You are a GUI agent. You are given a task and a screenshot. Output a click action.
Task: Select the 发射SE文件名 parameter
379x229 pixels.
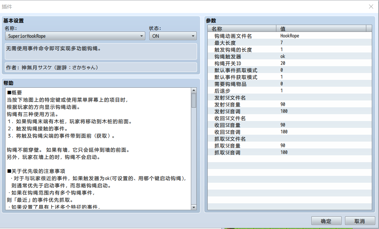(x=289, y=97)
